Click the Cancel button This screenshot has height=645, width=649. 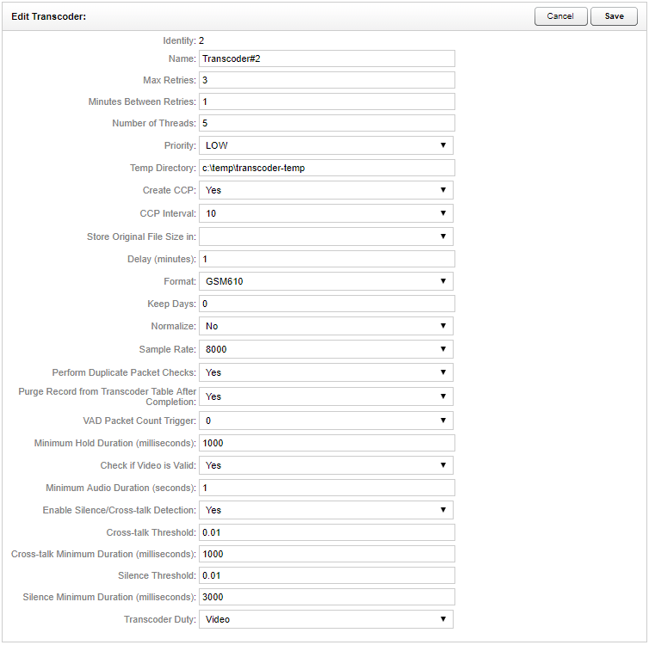560,16
